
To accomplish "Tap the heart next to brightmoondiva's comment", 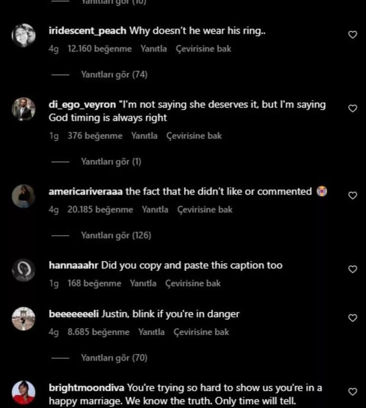I will click(x=353, y=392).
